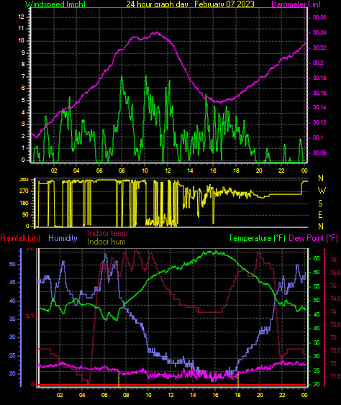Viewport: 341px width, 405px height.
Task: Select the Temperature (°F) legend label
Action: click(257, 238)
